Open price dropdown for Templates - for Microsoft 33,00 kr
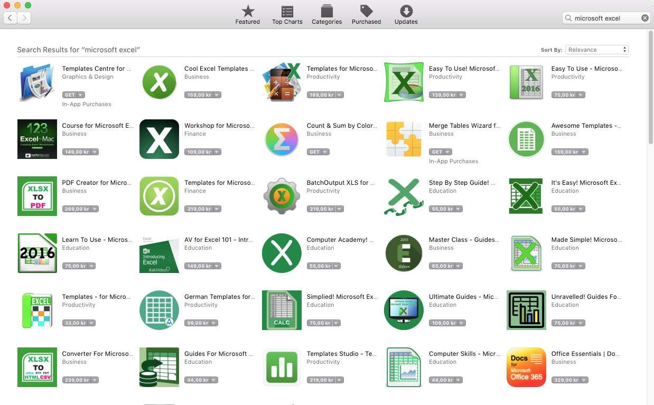This screenshot has width=654, height=405. coord(91,323)
